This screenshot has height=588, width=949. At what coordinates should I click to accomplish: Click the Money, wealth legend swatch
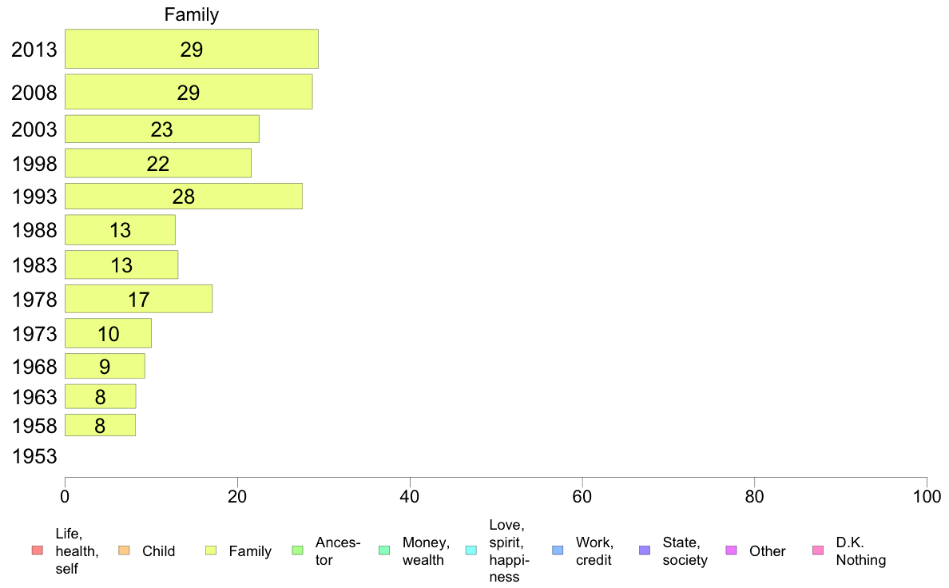coord(384,550)
